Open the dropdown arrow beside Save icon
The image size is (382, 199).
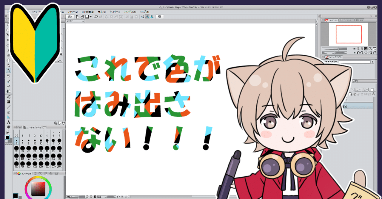pos(90,17)
